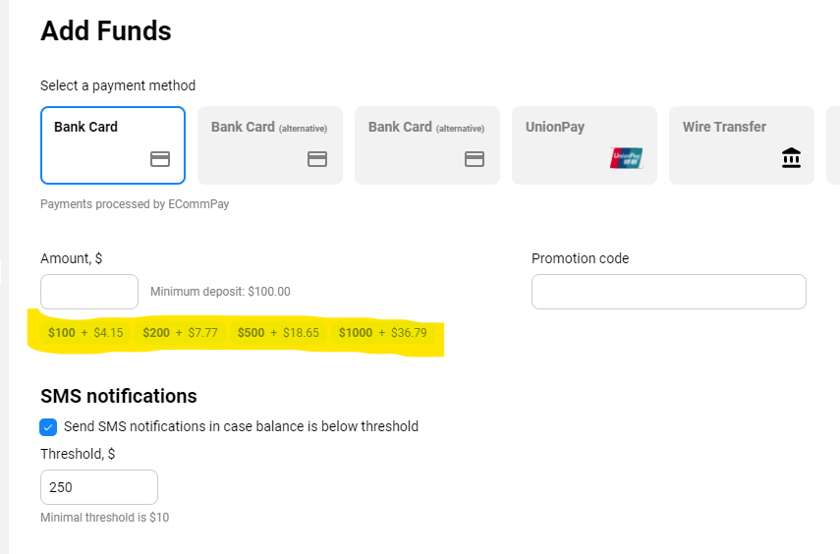840x554 pixels.
Task: Click the credit card icon in the selected Bank Card tile
Action: 159,159
